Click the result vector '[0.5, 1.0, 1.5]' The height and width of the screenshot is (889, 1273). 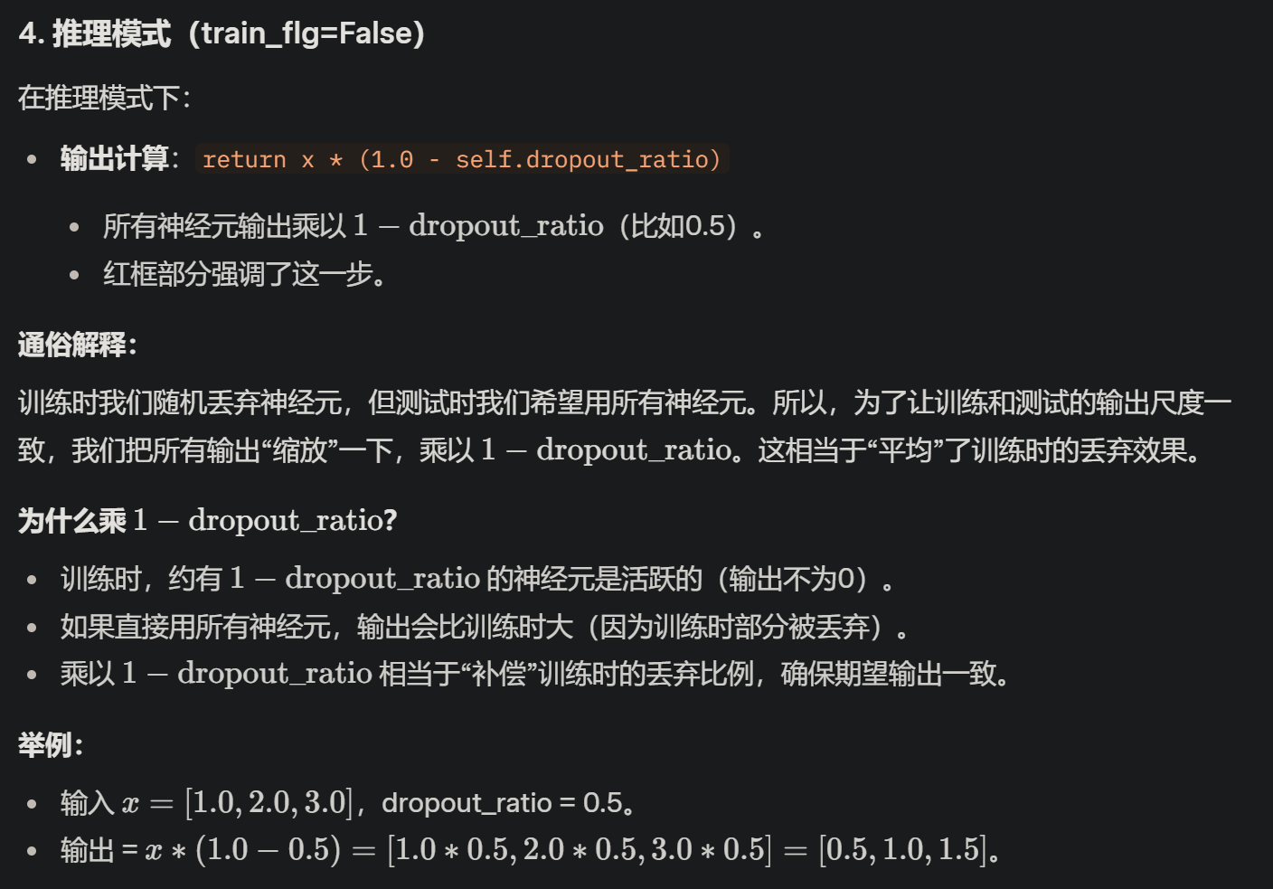pyautogui.click(x=903, y=850)
